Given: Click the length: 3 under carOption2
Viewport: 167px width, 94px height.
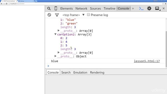Looking at the screenshot, I should coord(68,49).
